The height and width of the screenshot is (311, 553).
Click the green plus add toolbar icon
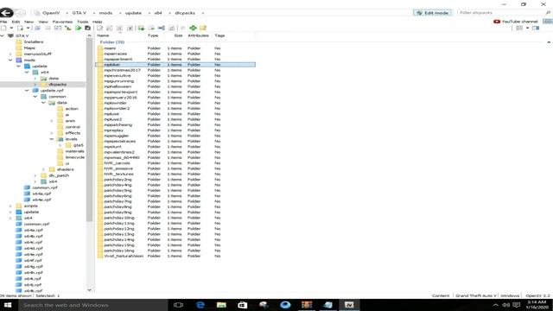click(x=193, y=28)
